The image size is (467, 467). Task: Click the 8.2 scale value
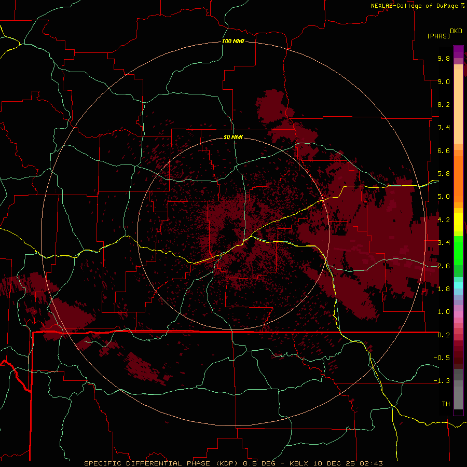444,104
